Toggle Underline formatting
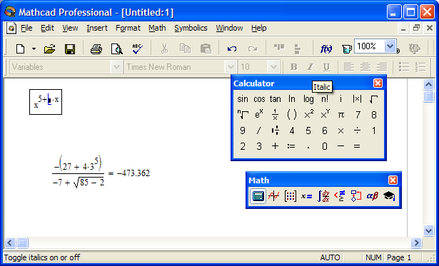 coord(326,67)
